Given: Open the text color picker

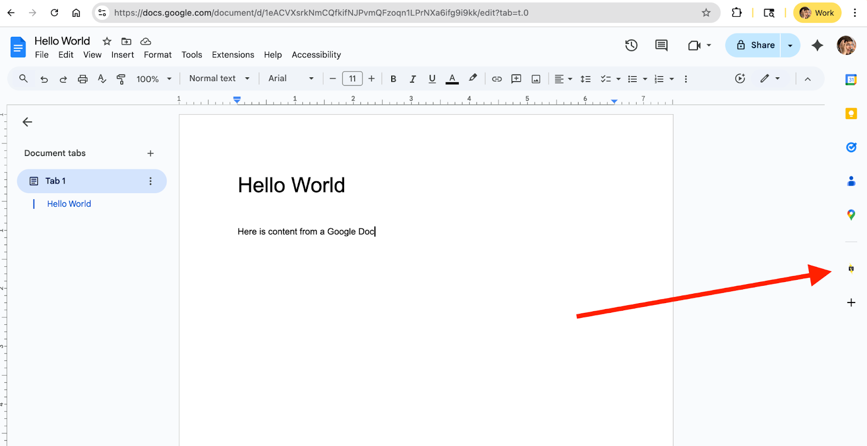Looking at the screenshot, I should pyautogui.click(x=452, y=79).
